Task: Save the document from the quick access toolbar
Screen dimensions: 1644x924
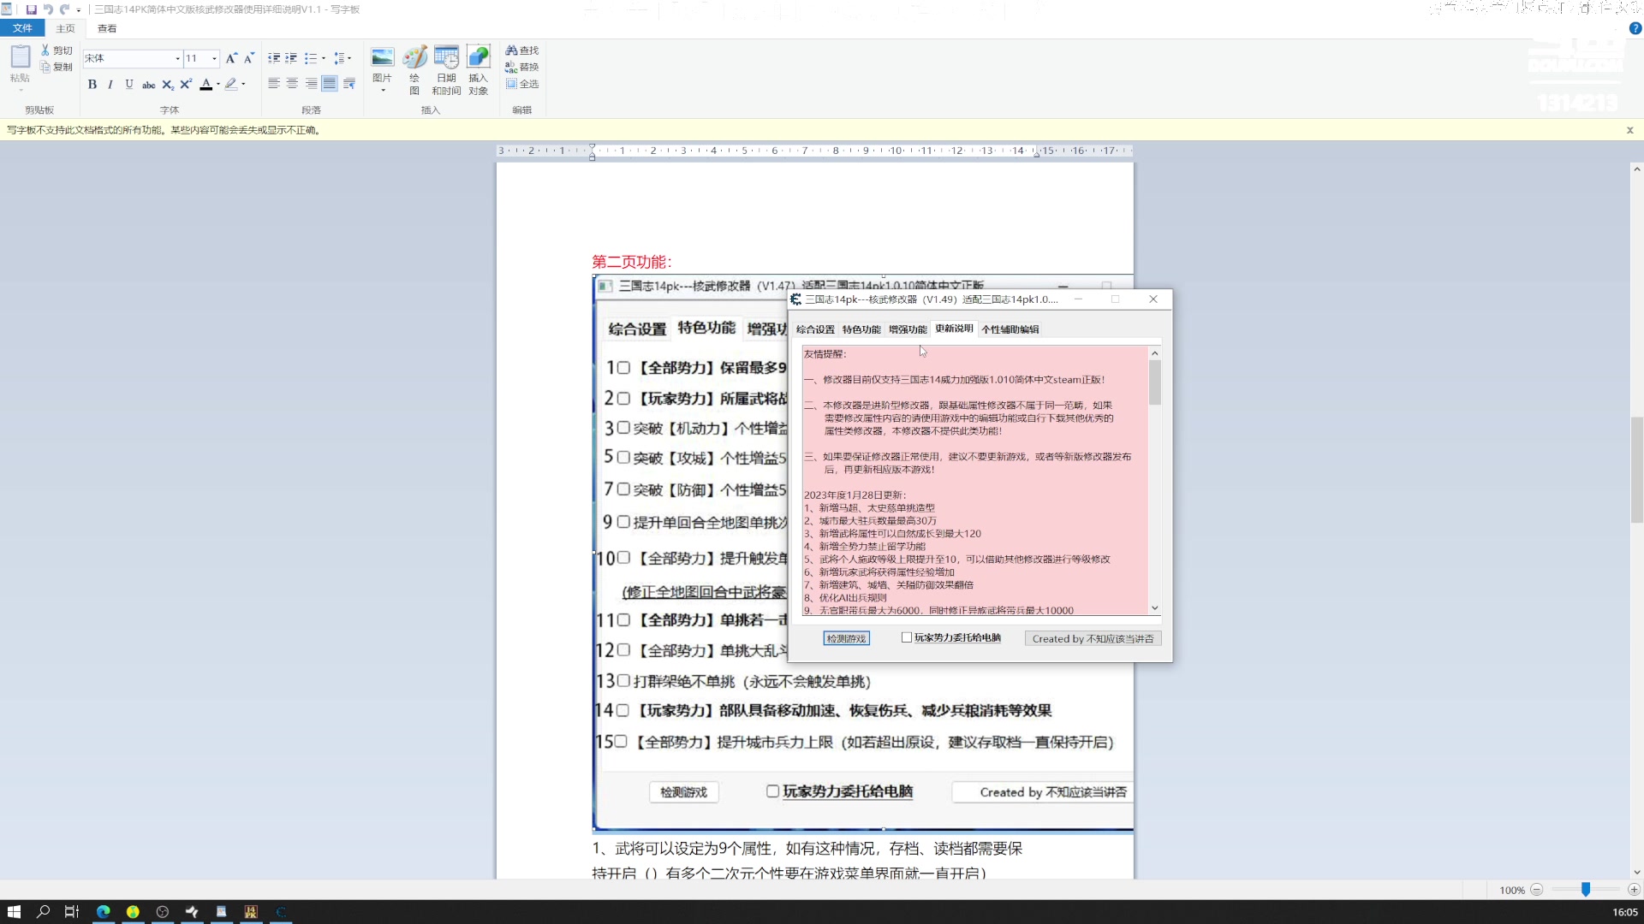Action: [x=32, y=9]
